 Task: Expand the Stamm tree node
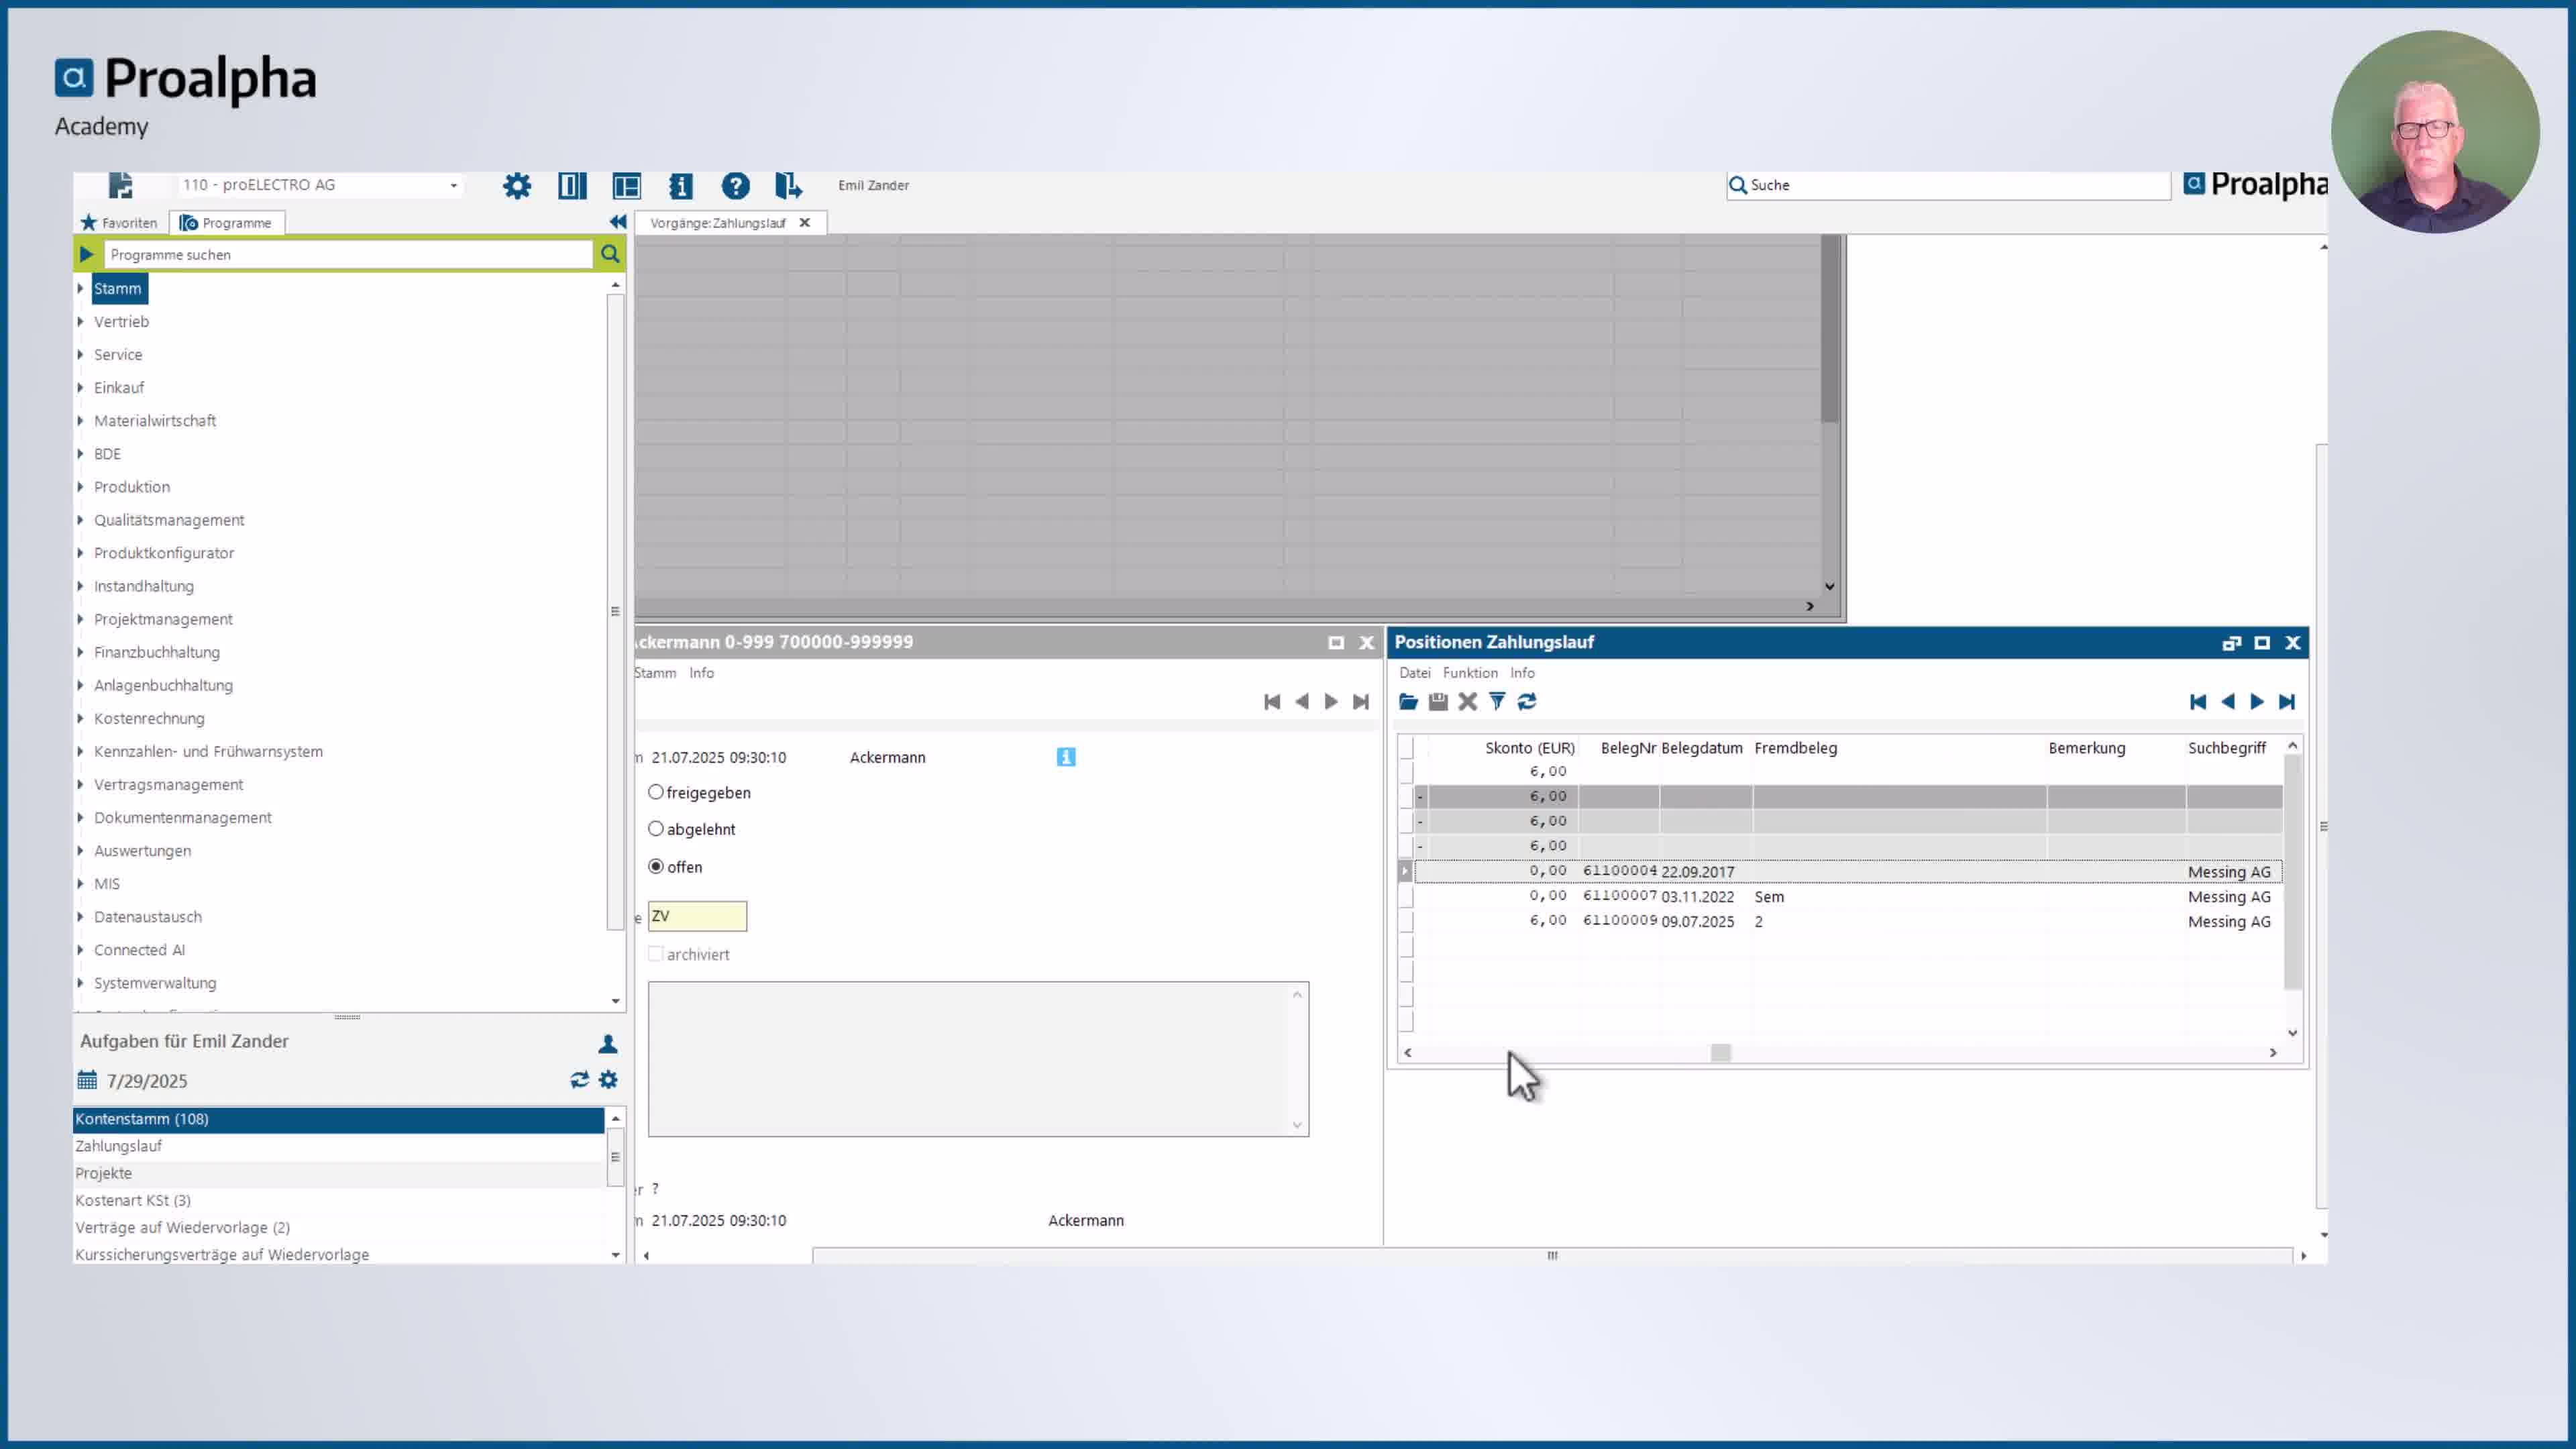81,288
